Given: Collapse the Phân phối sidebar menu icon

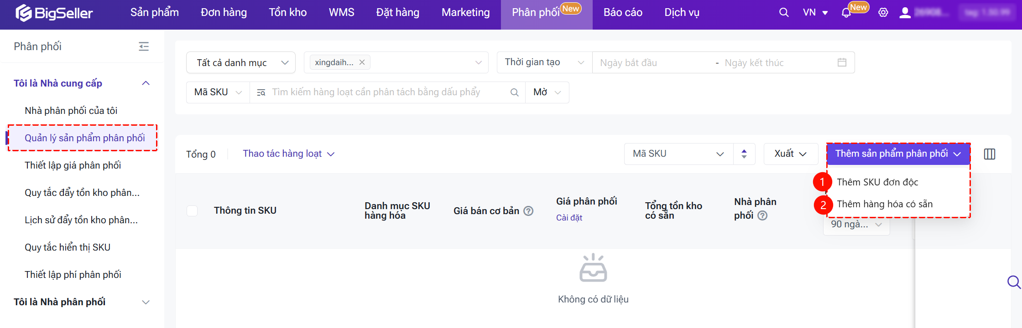Looking at the screenshot, I should coord(144,46).
